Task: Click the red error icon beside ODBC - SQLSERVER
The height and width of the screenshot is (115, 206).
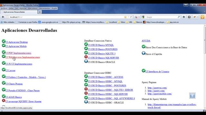Action: (x=86, y=93)
